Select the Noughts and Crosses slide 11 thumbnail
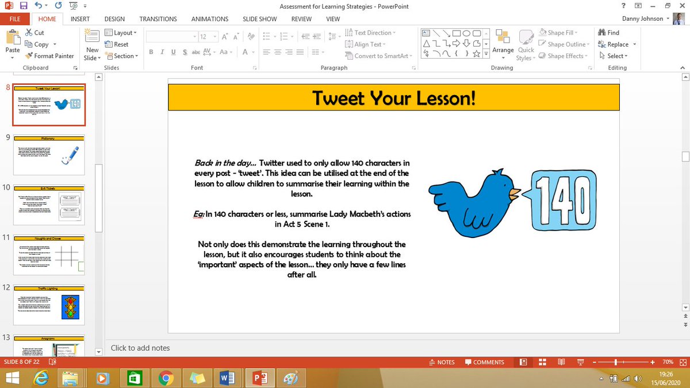This screenshot has width=690, height=388. coord(49,255)
